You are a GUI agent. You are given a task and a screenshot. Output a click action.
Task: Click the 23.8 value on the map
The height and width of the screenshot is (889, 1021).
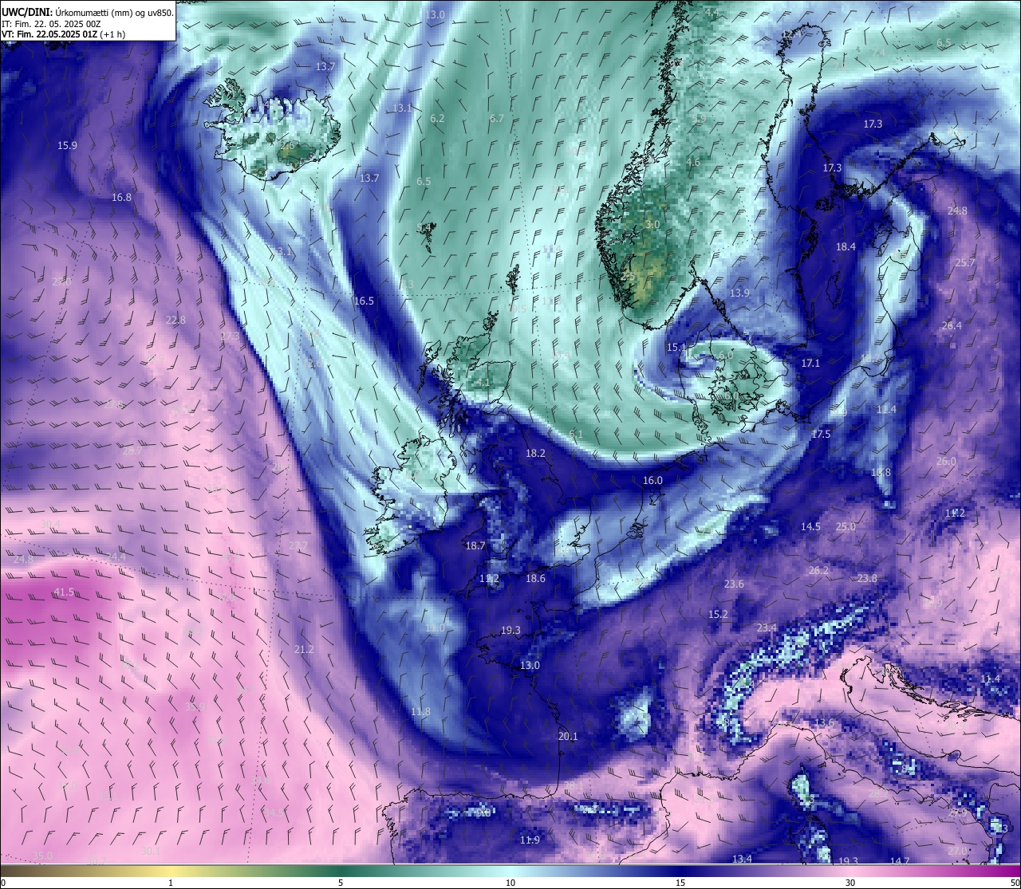(867, 579)
